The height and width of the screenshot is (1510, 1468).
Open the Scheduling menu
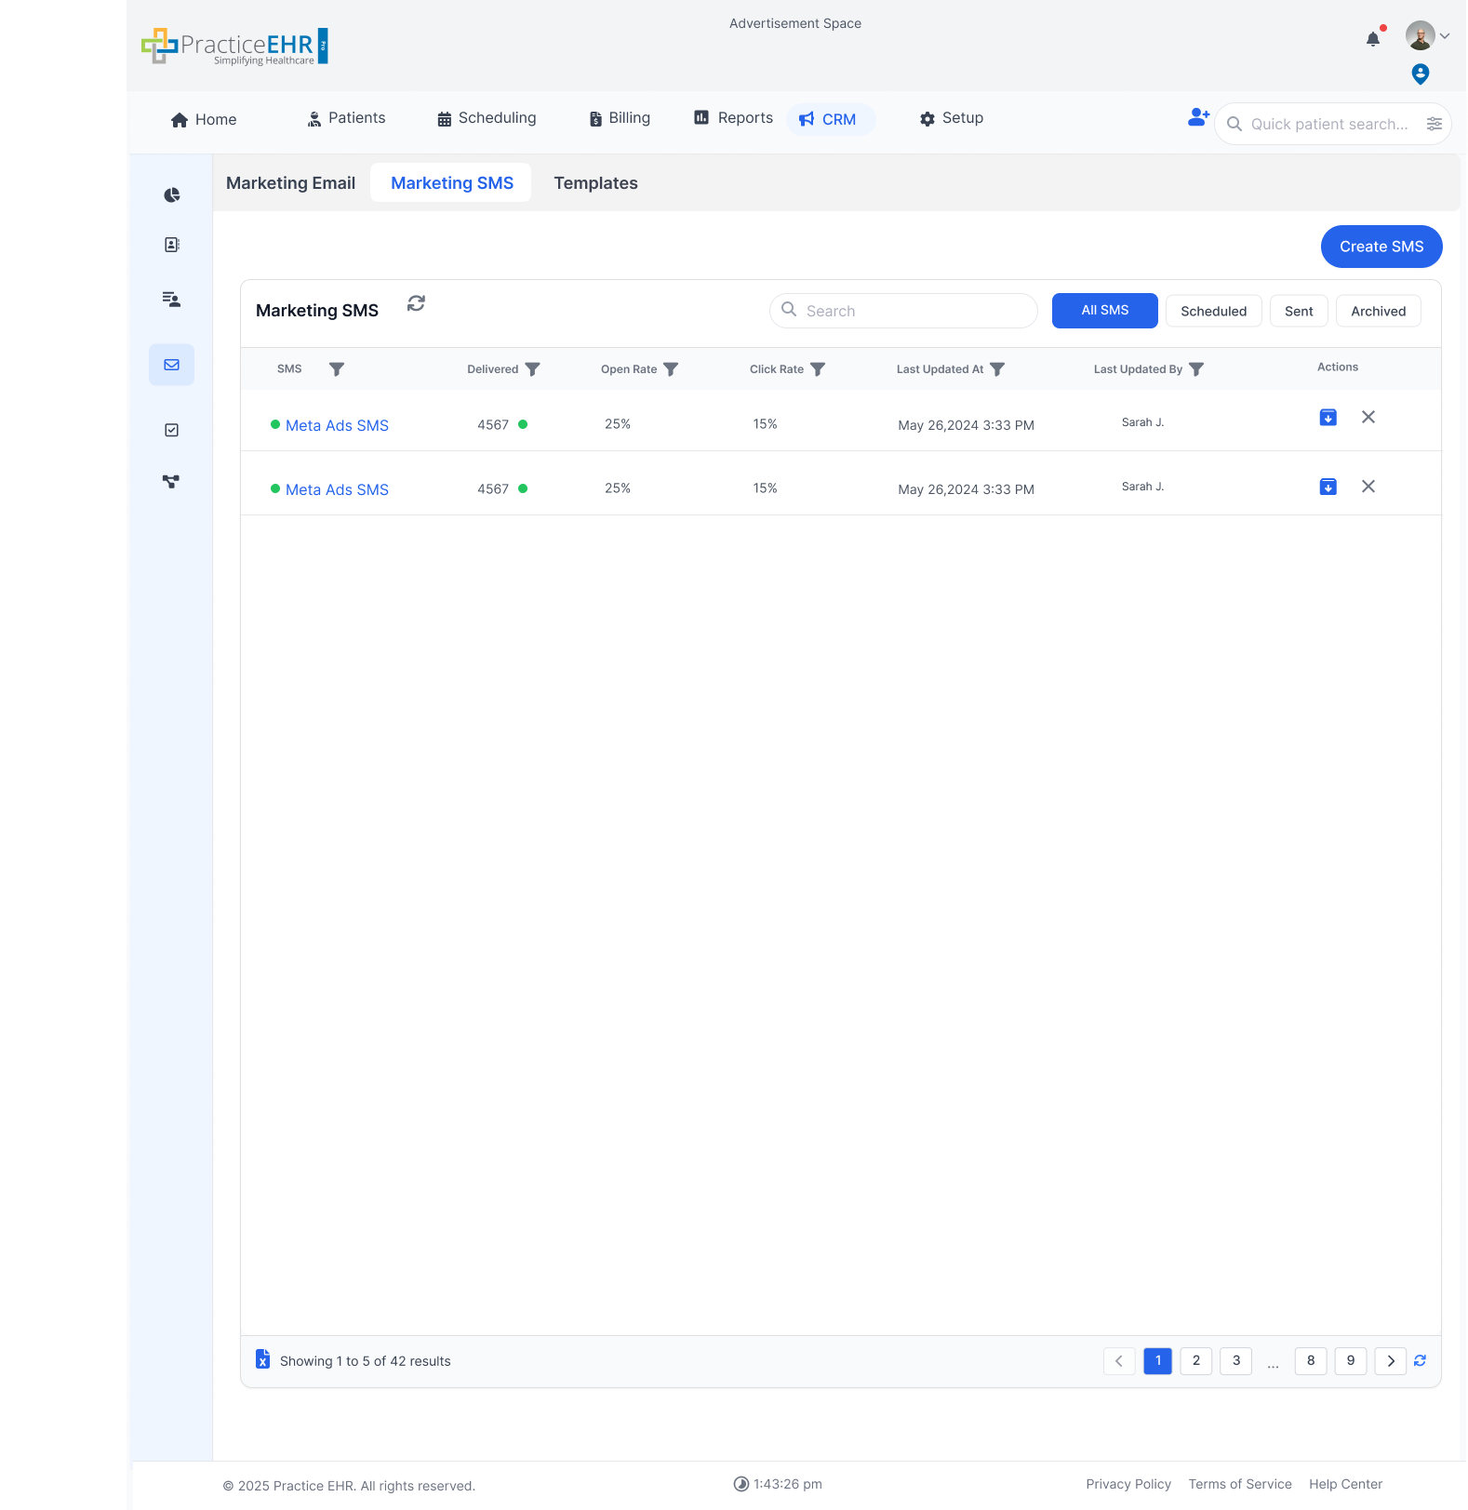(487, 118)
